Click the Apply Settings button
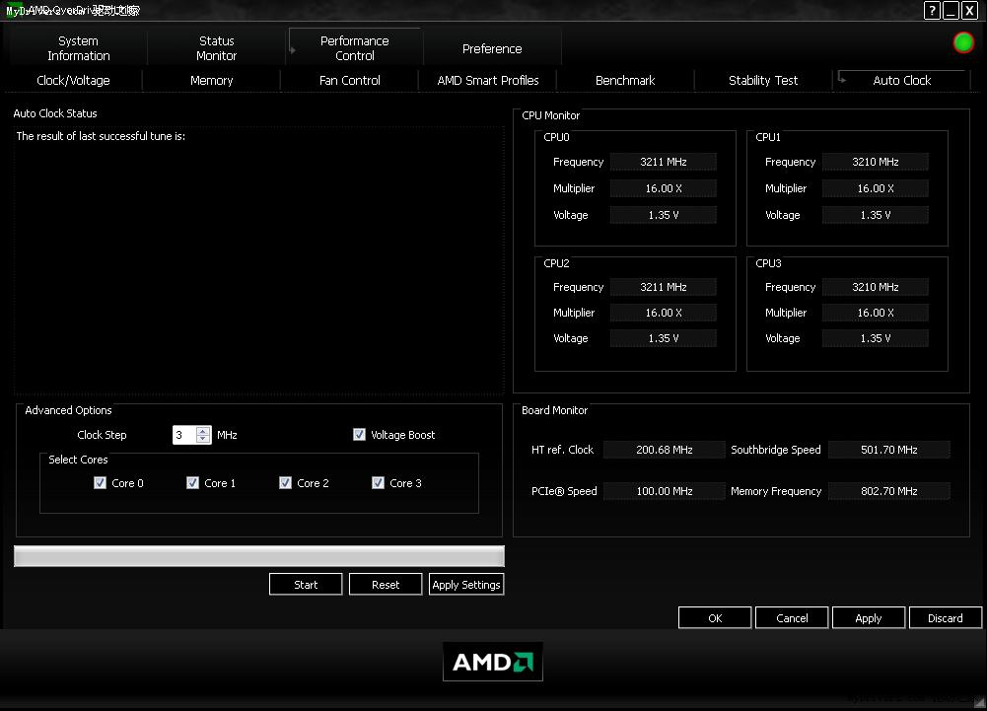Screen dimensions: 987x711 466,585
